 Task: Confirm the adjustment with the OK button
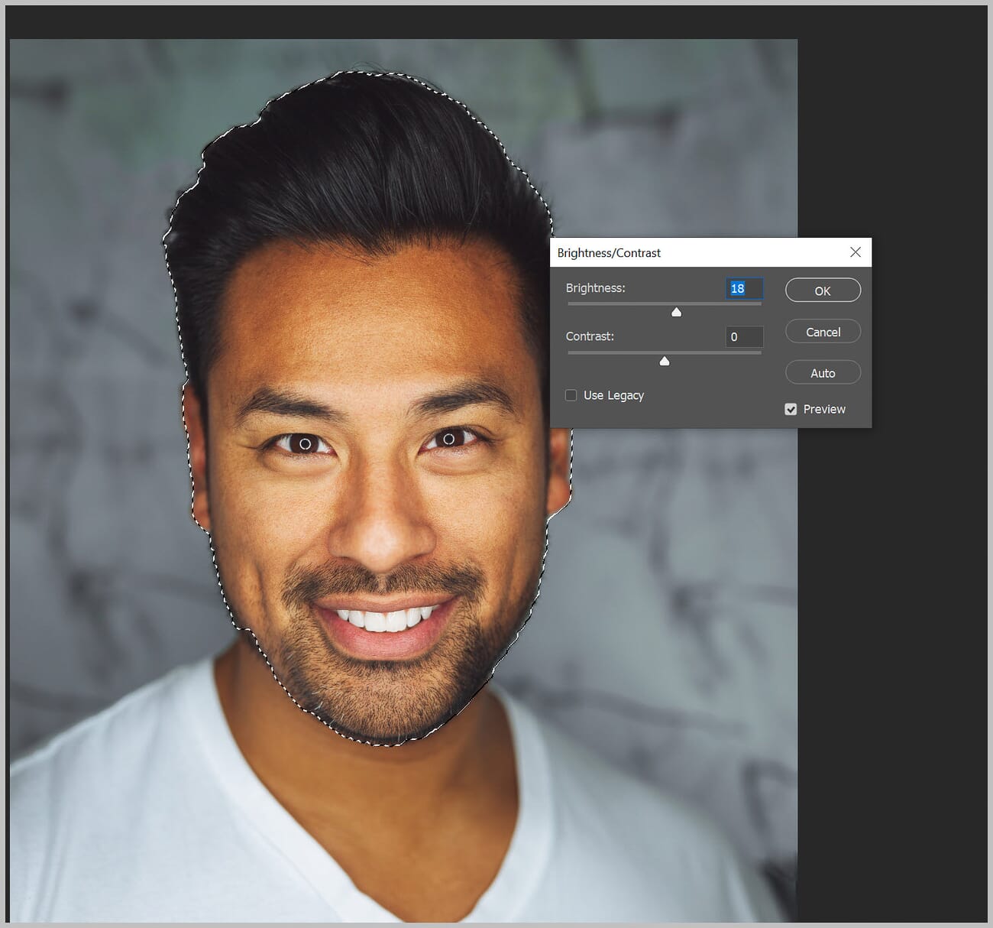pos(823,290)
